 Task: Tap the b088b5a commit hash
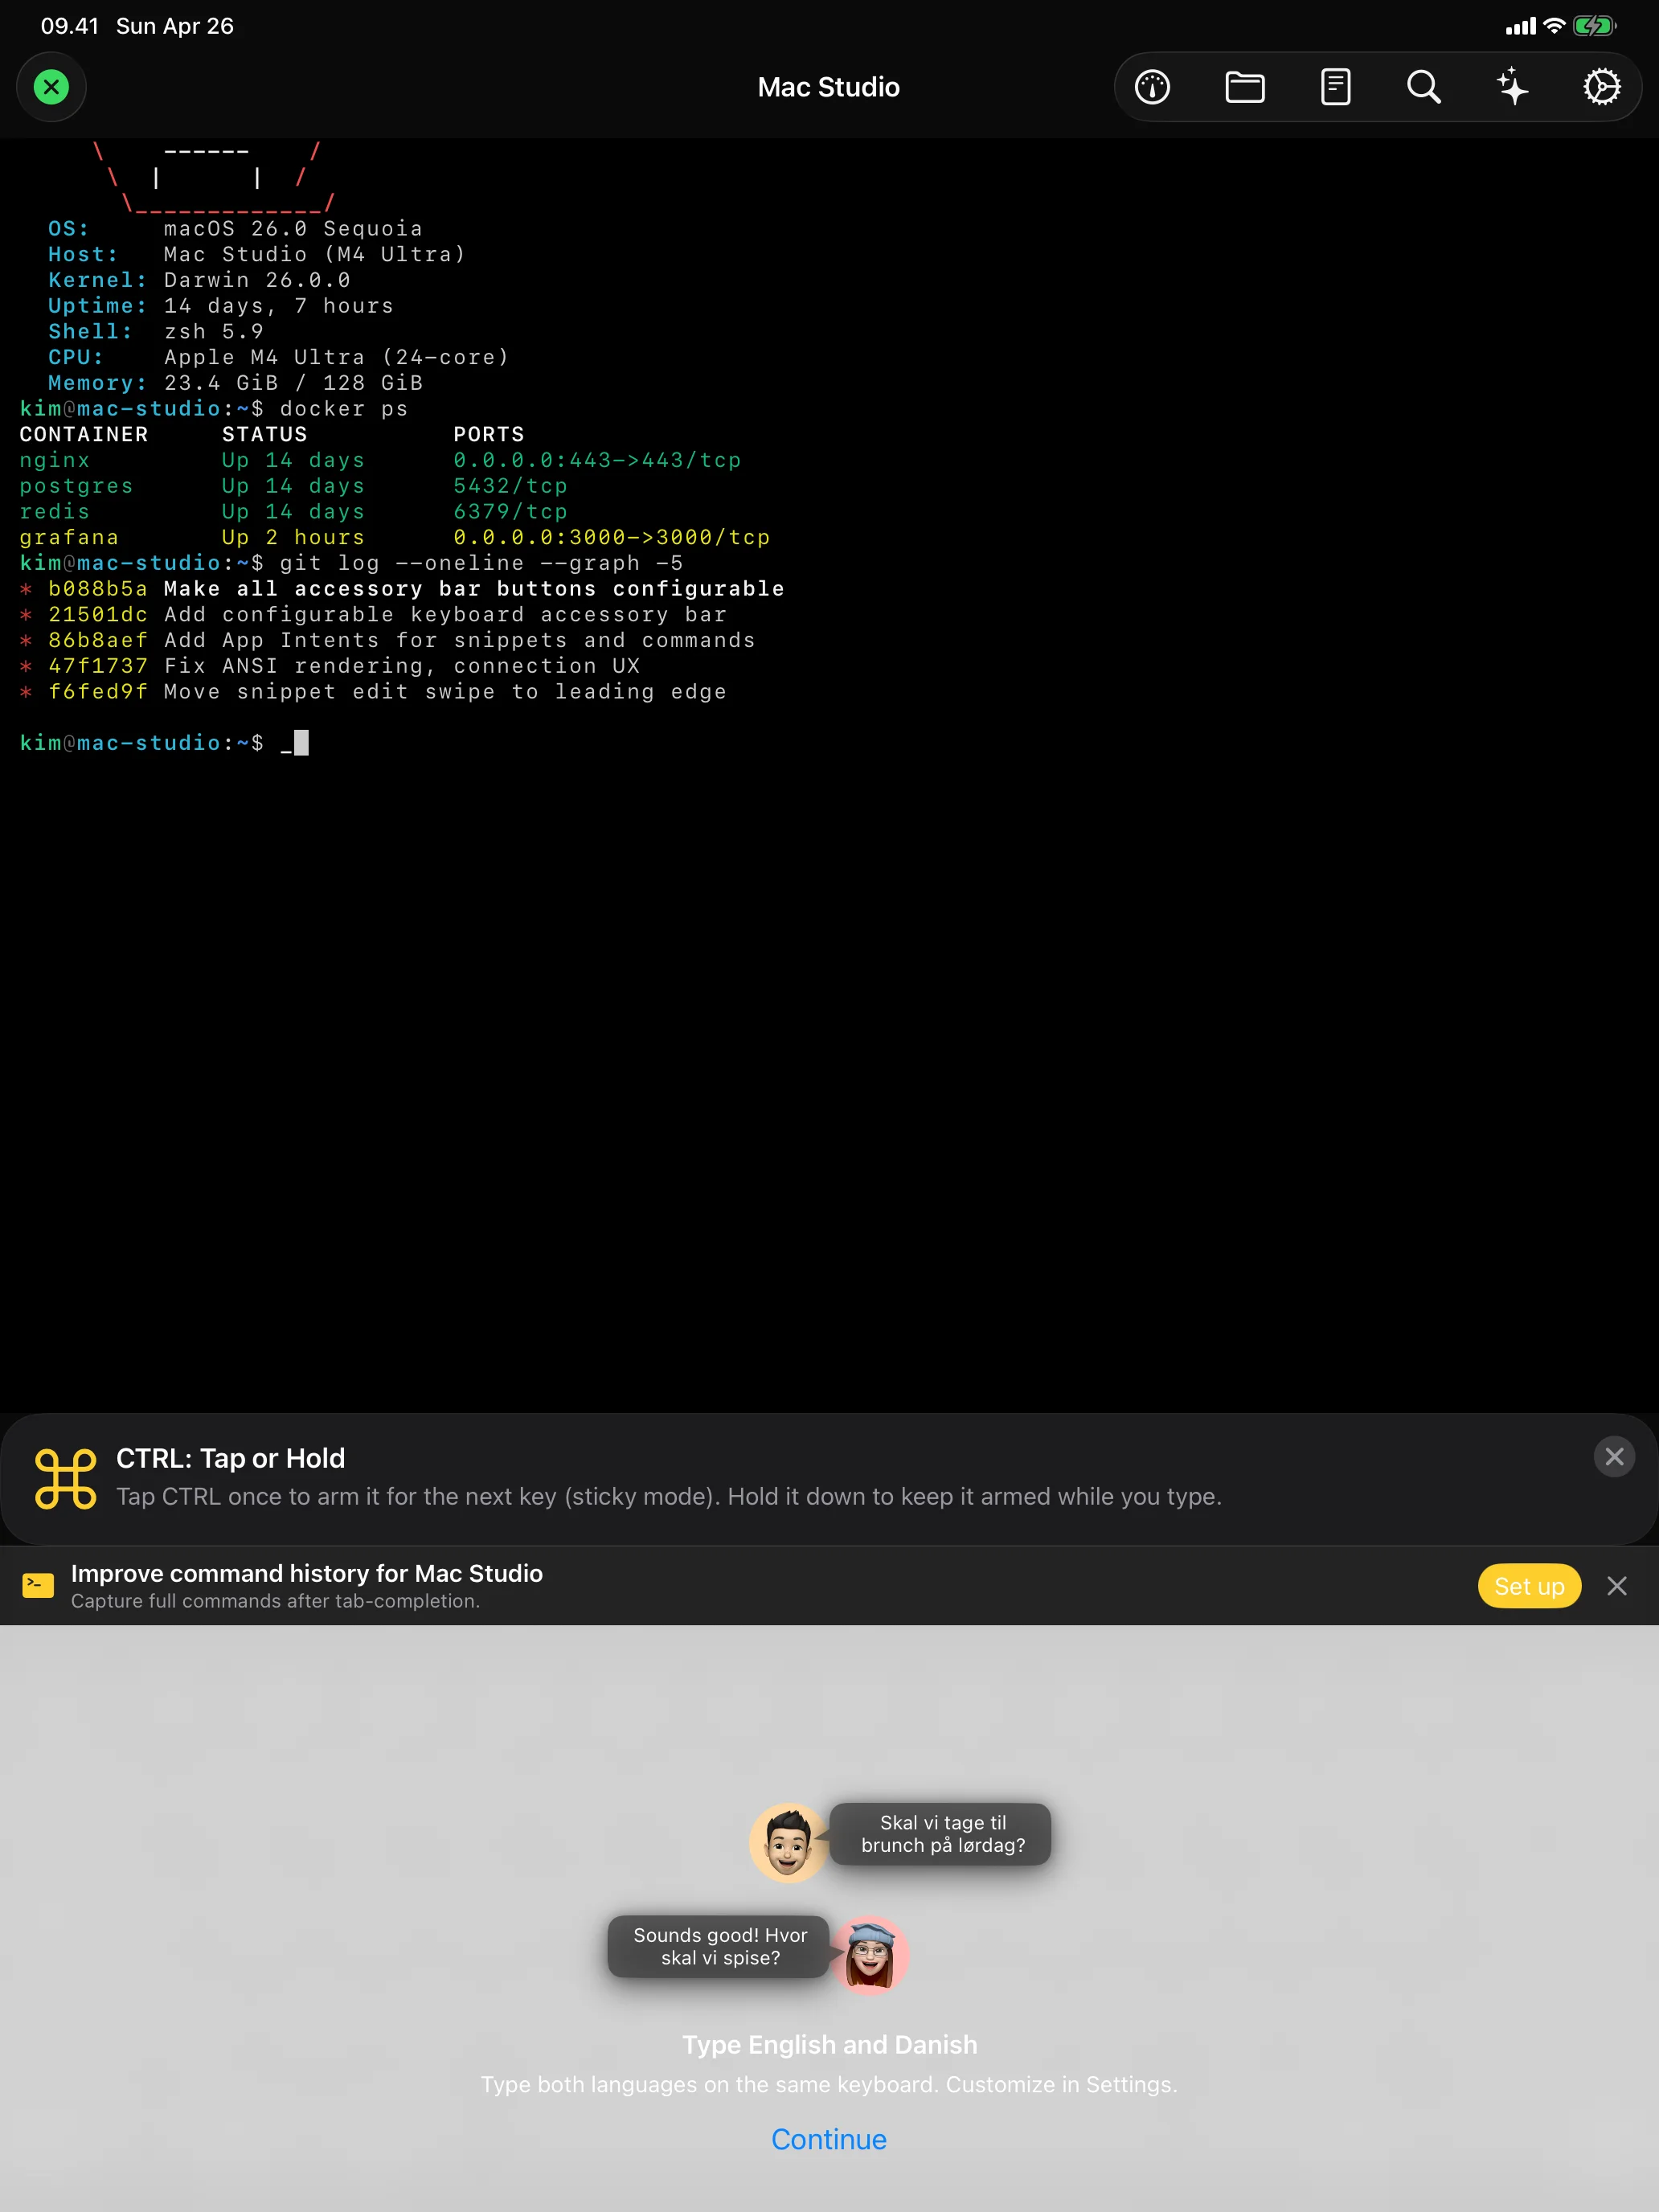point(97,589)
